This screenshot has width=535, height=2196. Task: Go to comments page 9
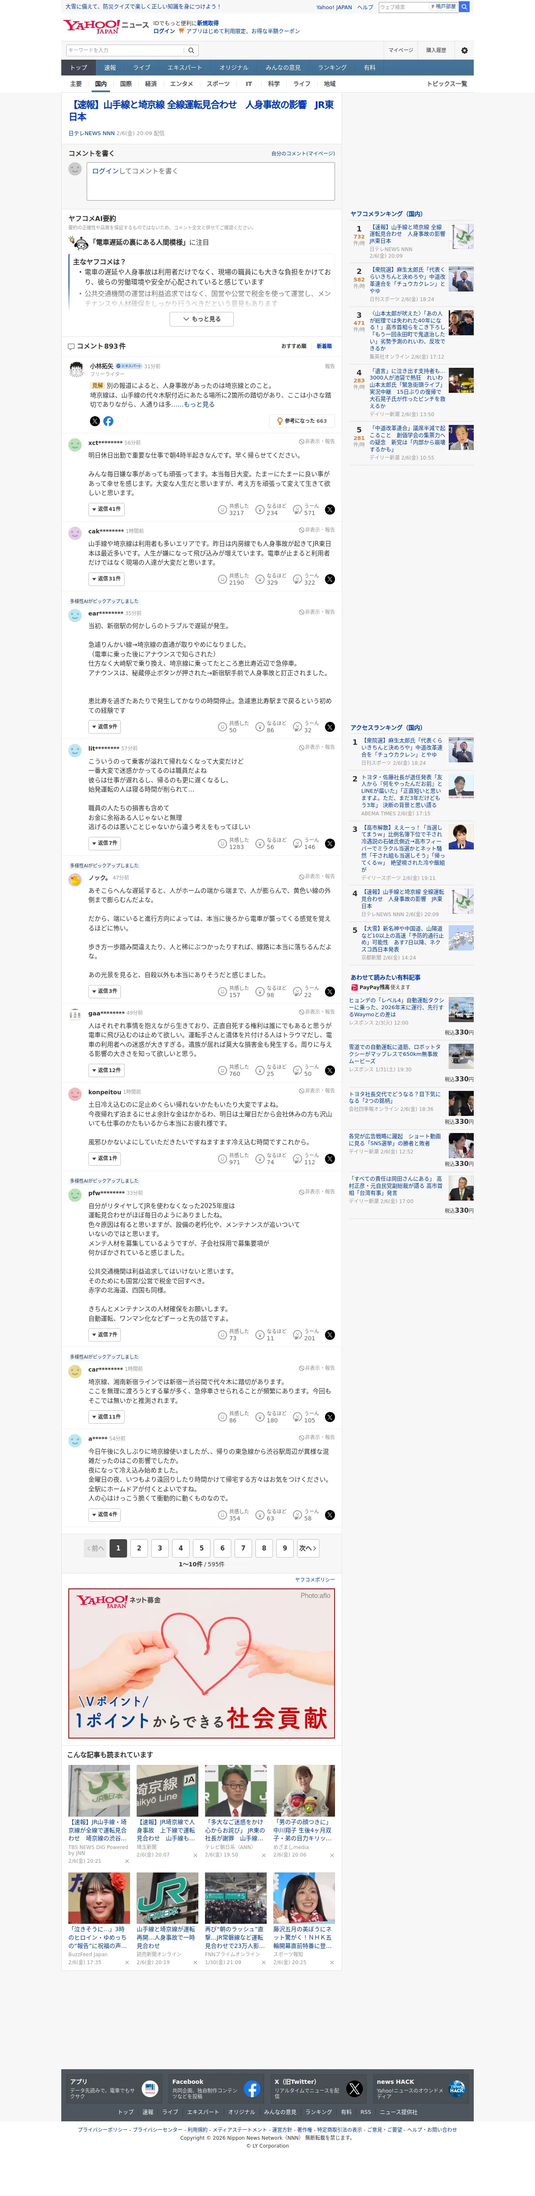[x=285, y=1547]
